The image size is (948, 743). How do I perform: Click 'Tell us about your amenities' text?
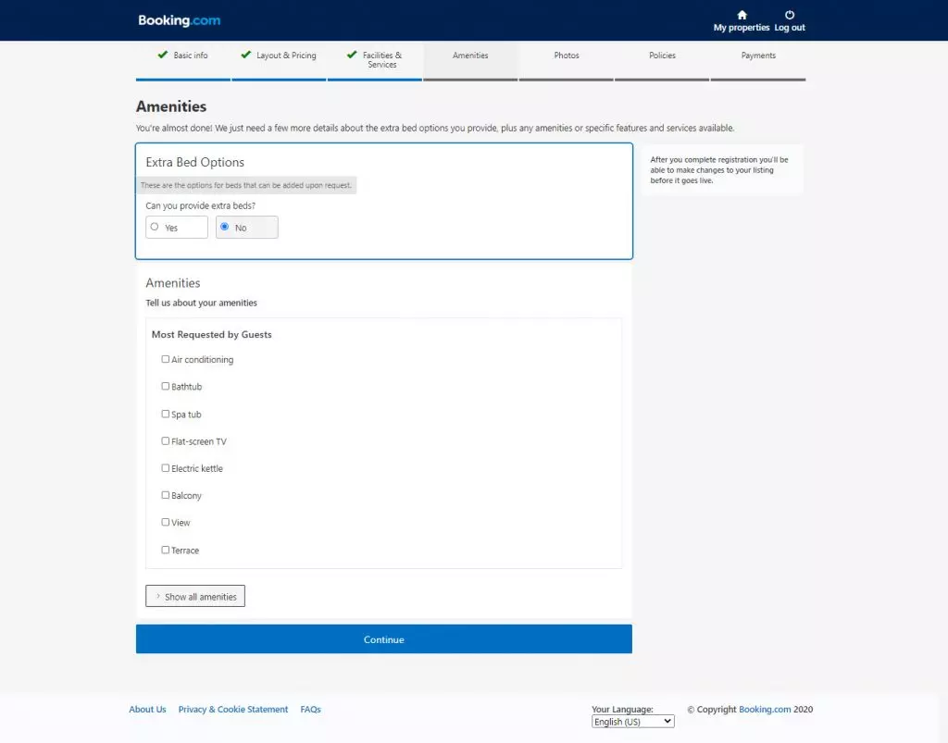click(201, 303)
